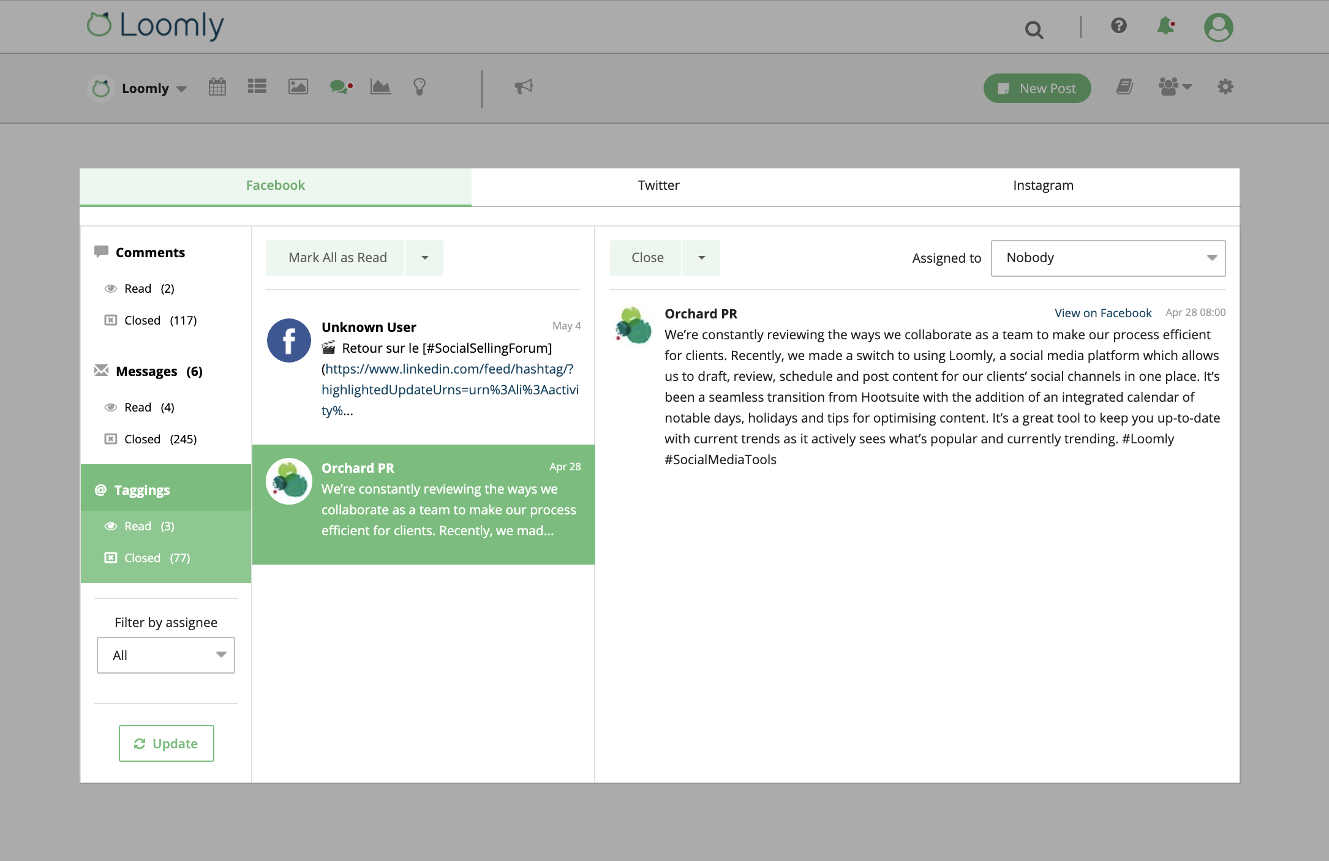Image resolution: width=1329 pixels, height=861 pixels.
Task: Click the Comments speech bubble icon
Action: pyautogui.click(x=101, y=252)
